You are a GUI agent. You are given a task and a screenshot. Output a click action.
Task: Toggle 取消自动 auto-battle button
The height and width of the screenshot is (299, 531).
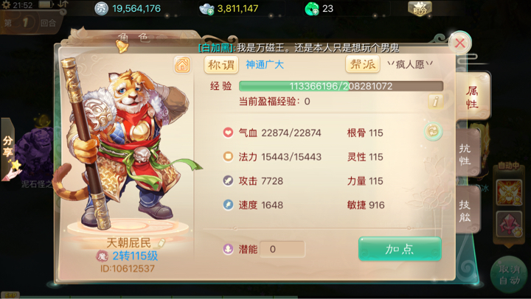coord(510,274)
